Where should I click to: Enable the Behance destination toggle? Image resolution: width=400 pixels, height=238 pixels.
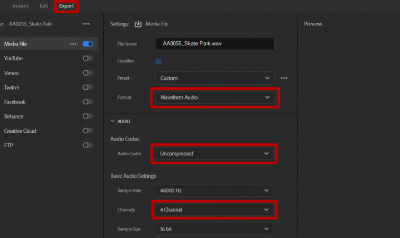tap(87, 116)
